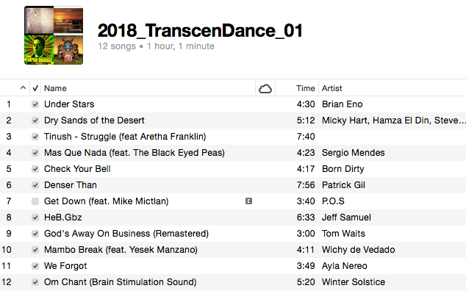Toggle the sort order arrow column header

point(23,88)
